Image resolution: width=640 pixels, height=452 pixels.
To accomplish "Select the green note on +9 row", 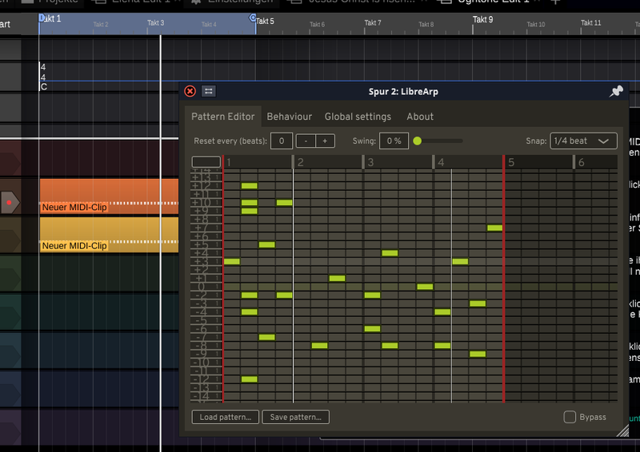I will [x=250, y=211].
